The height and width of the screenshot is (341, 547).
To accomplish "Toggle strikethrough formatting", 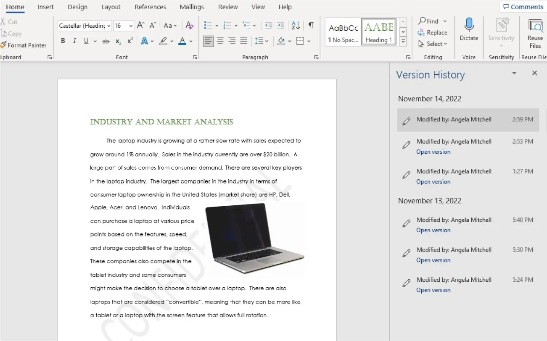I will pos(106,41).
